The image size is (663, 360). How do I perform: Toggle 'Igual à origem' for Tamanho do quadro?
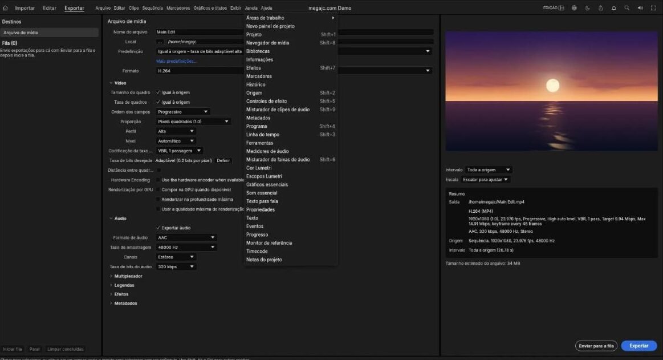coord(158,92)
